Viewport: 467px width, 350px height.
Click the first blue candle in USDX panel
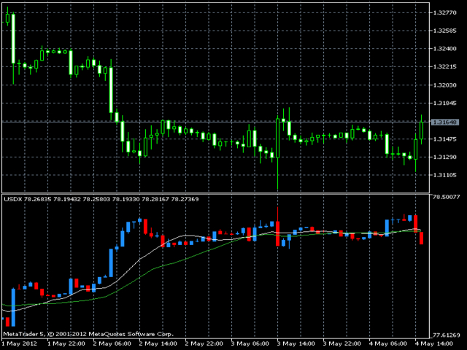pyautogui.click(x=13, y=305)
